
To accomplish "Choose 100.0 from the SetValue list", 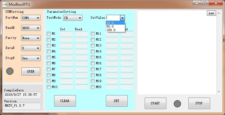I will (115, 30).
